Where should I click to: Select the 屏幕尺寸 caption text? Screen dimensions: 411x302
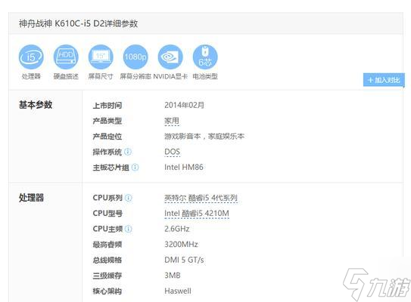click(101, 76)
